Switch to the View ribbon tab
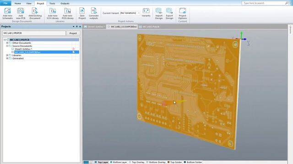Image resolution: width=293 pixels, height=164 pixels. (x=29, y=3)
